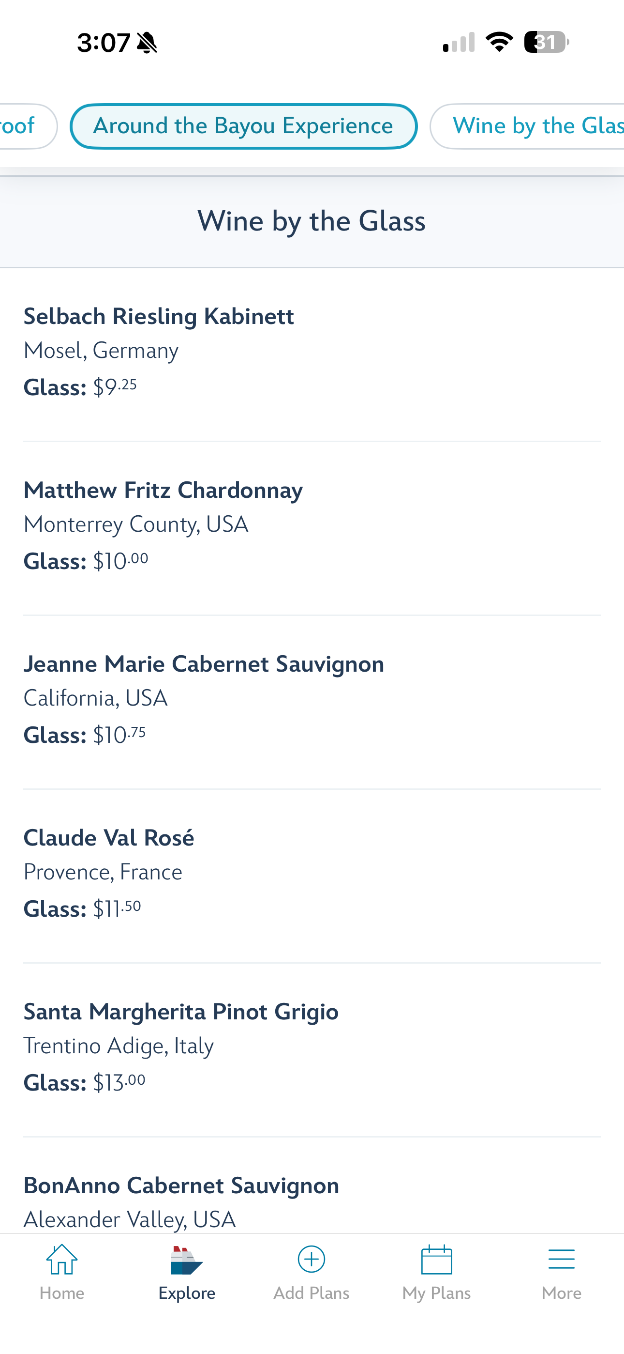Select the partially visible 'oof' tab
The height and width of the screenshot is (1354, 624).
click(x=29, y=126)
